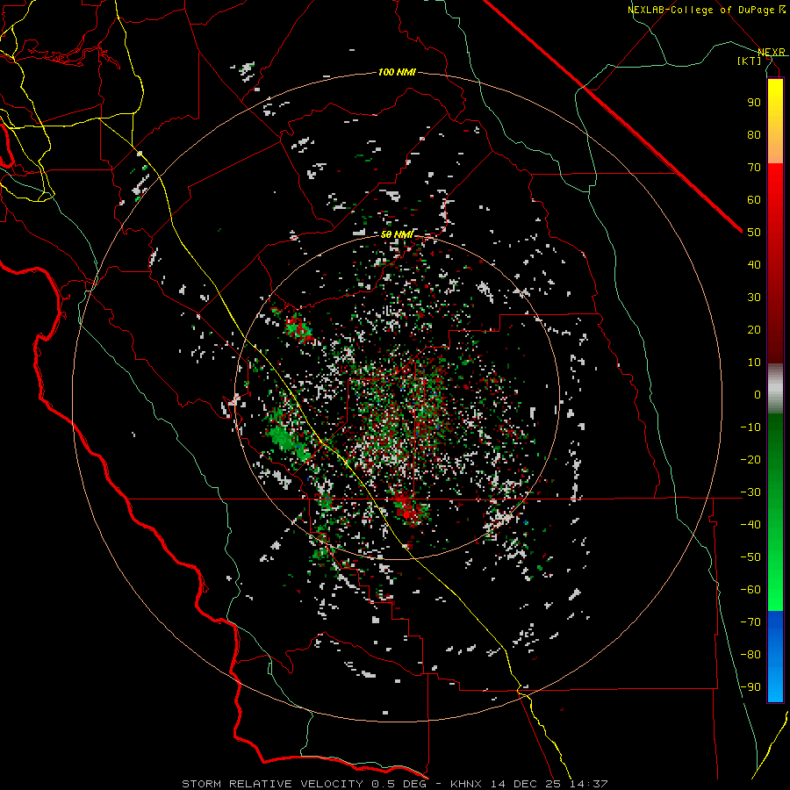Viewport: 790px width, 790px height.
Task: Pick the green segment of the color bar
Action: tap(775, 513)
